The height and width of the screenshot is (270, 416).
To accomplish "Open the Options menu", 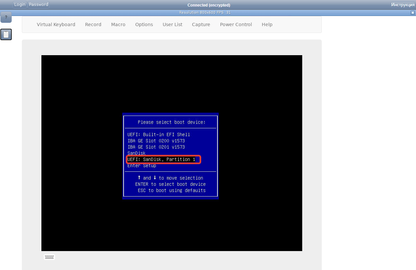I will [x=144, y=24].
